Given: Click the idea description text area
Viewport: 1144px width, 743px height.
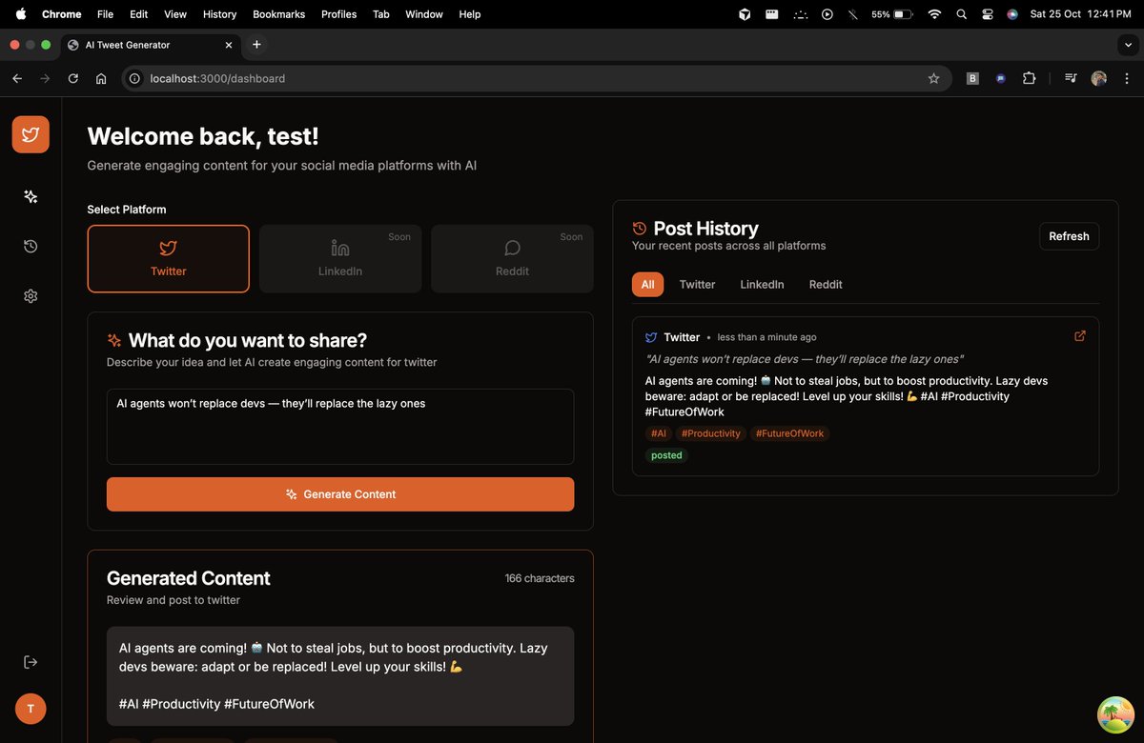Looking at the screenshot, I should point(339,424).
